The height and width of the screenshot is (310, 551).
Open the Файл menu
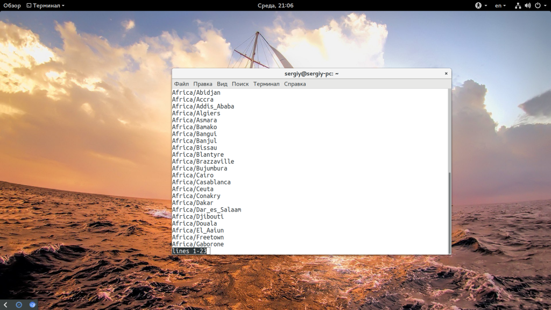181,84
